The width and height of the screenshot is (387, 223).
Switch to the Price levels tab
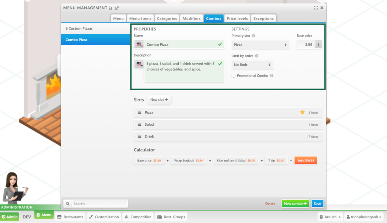(237, 18)
